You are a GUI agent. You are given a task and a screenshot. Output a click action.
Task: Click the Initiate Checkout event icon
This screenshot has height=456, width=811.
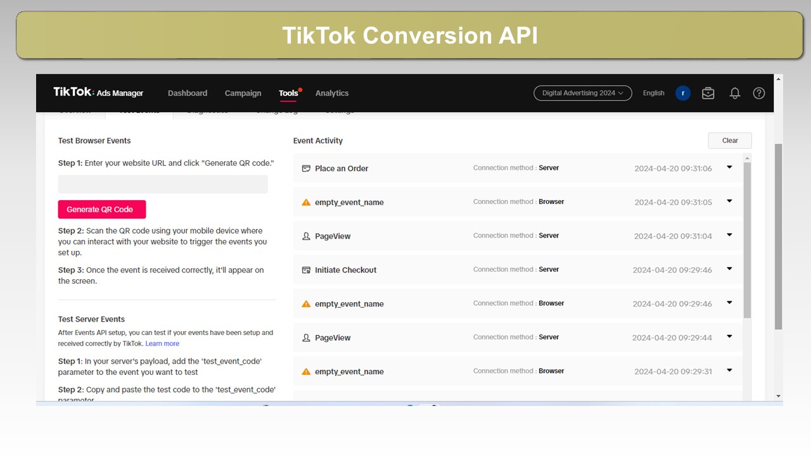tap(306, 270)
